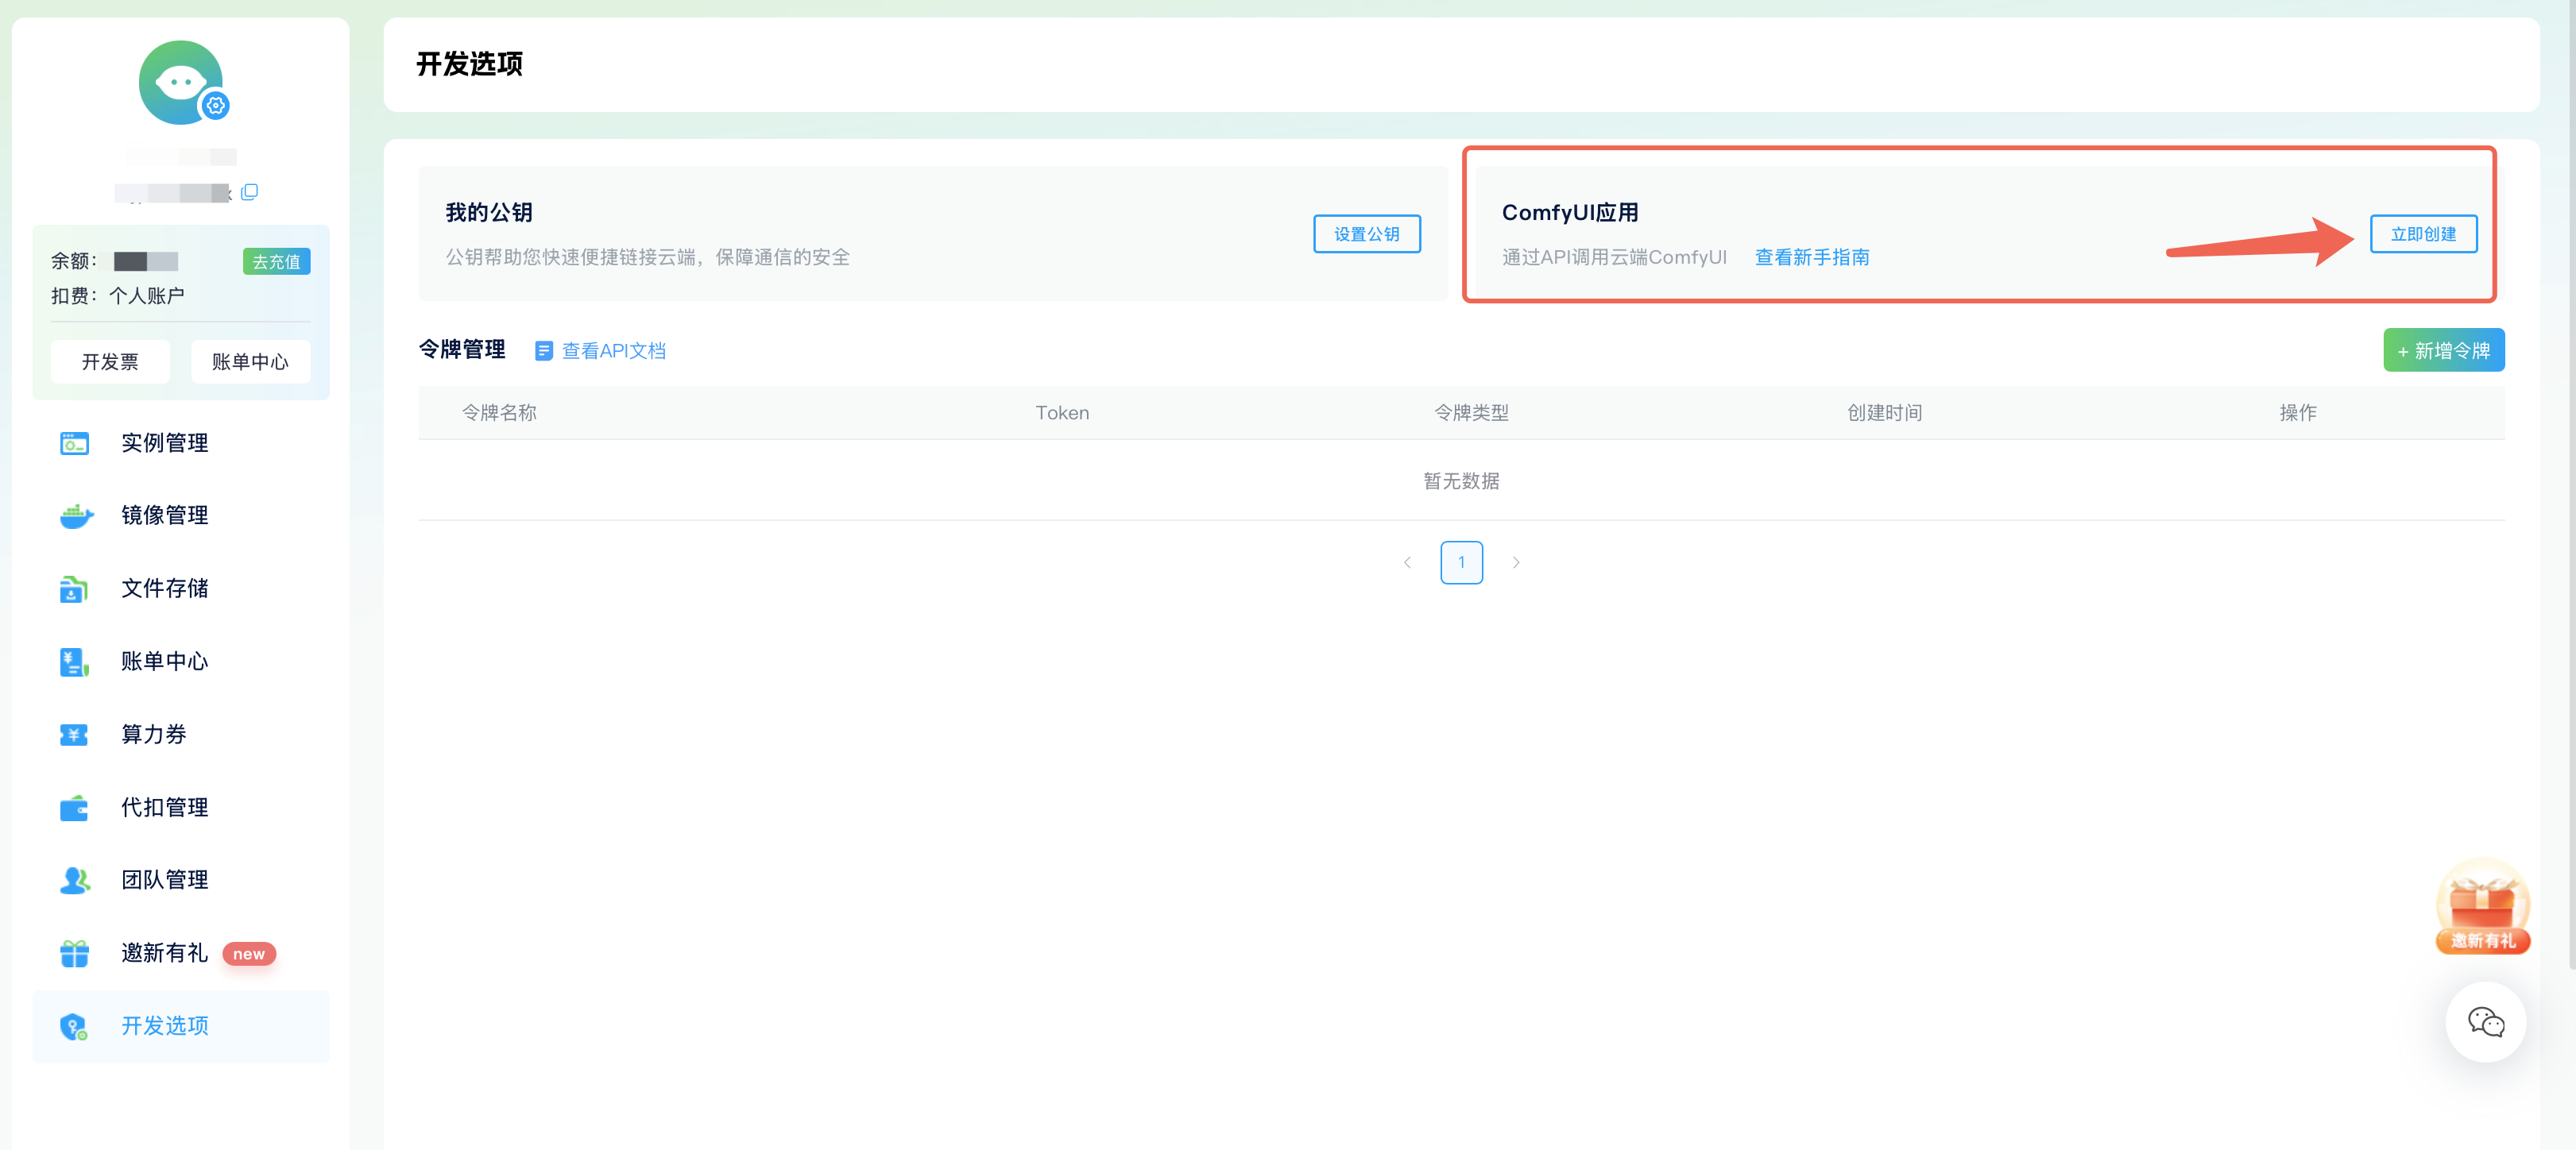Select the 开发选项 sidebar item
Screen dimensions: 2576x1150
click(164, 1026)
